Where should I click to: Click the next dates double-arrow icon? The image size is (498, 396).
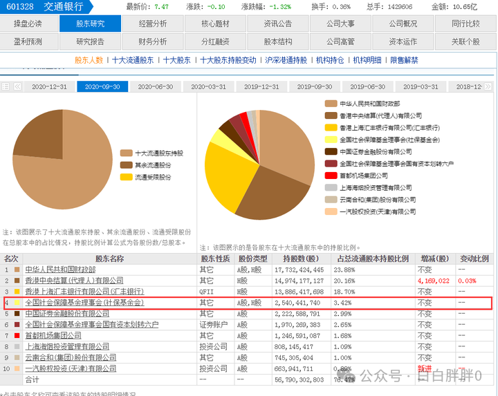[x=488, y=86]
